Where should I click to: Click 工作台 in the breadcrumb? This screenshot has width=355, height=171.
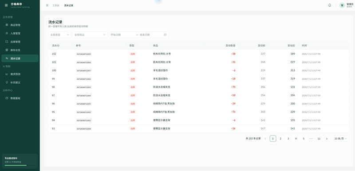tap(56, 5)
